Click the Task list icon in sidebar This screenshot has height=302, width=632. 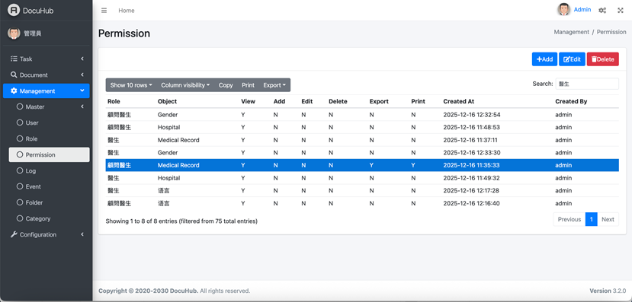coord(14,59)
